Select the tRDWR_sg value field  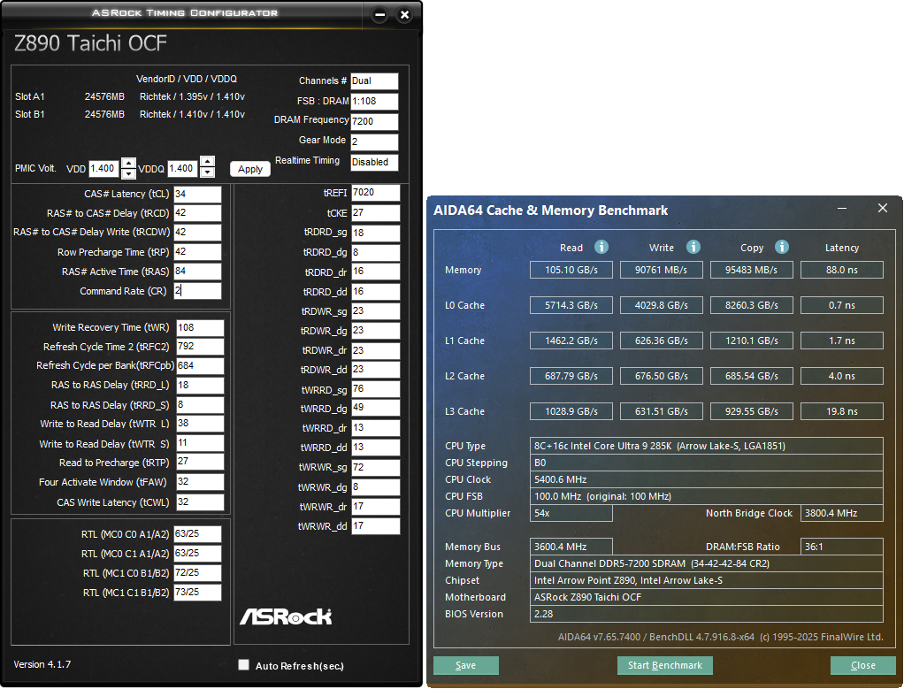point(375,311)
